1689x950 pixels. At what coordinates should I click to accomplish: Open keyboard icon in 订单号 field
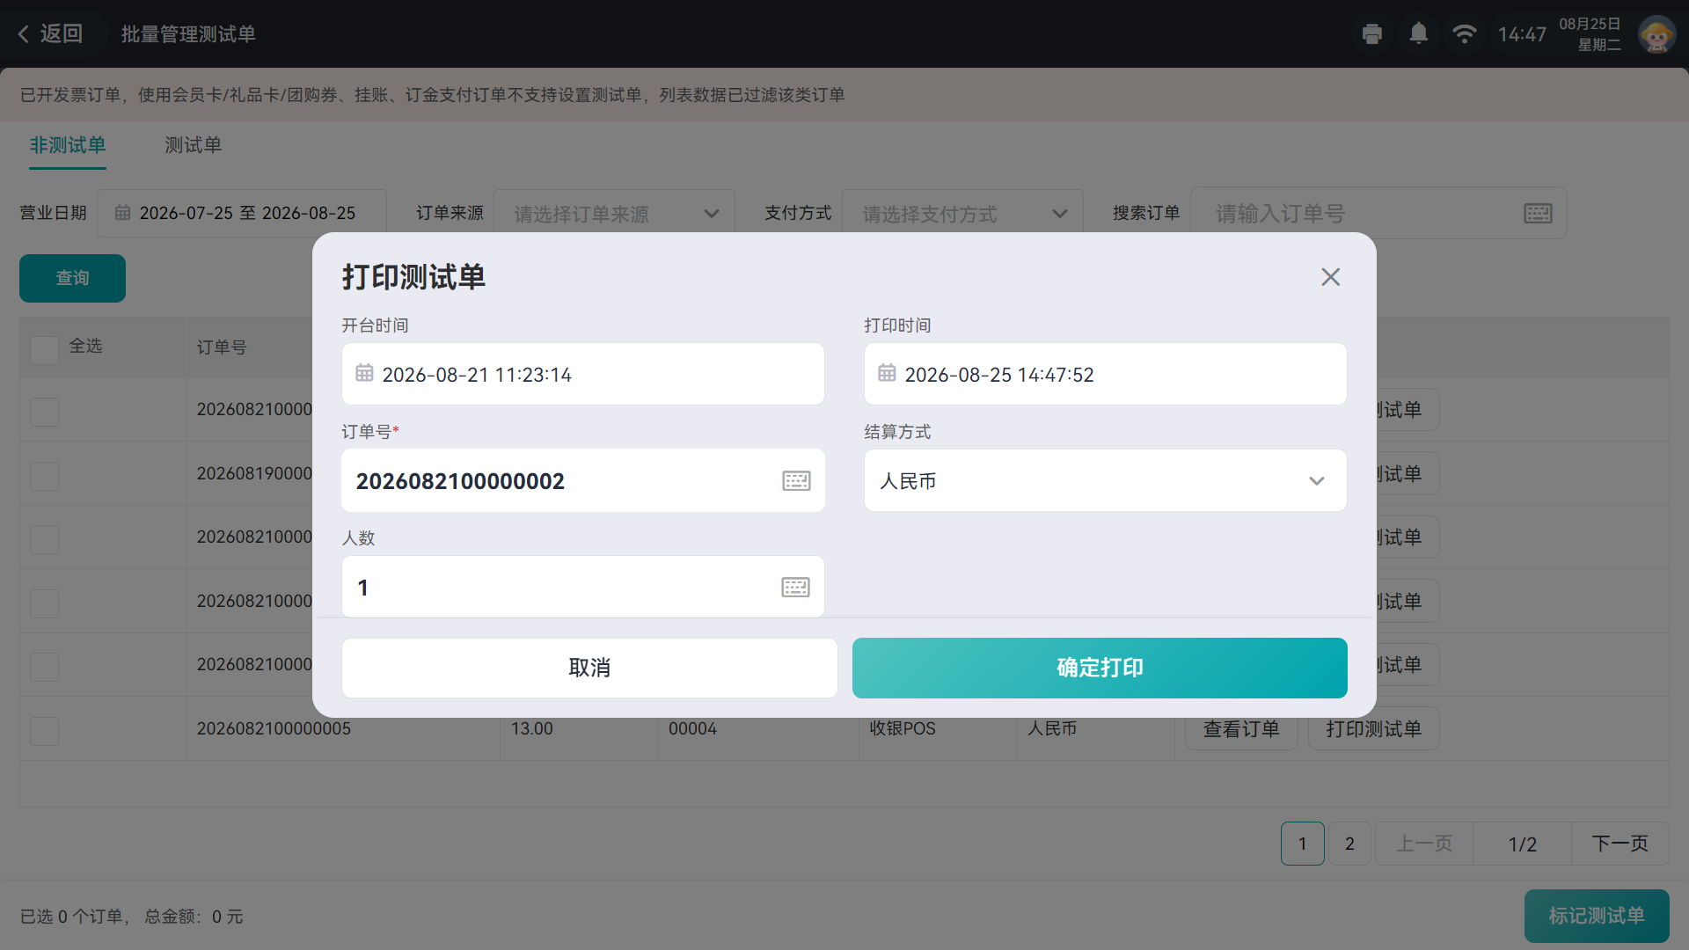click(x=796, y=481)
